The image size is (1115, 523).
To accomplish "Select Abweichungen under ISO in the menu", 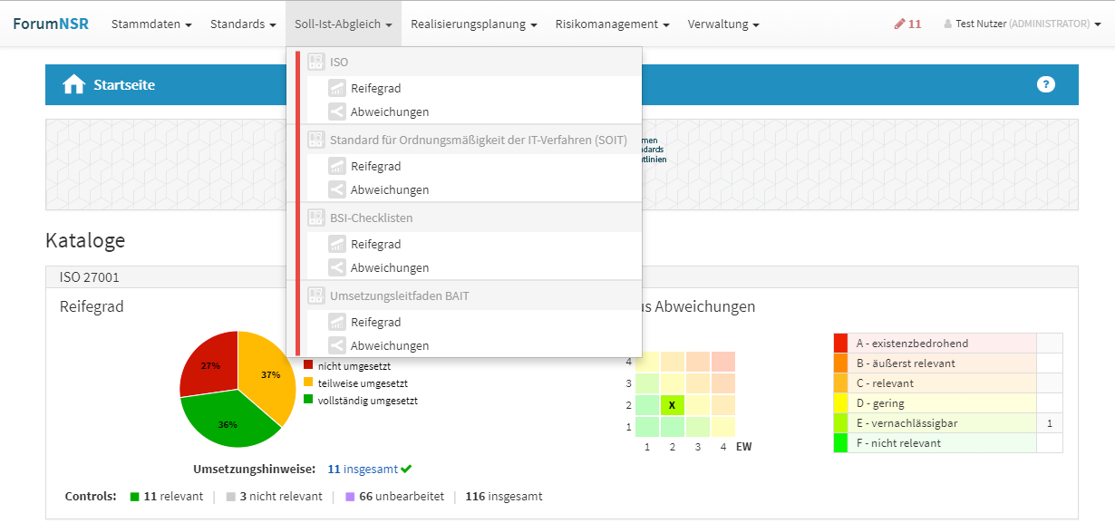I will [x=390, y=112].
